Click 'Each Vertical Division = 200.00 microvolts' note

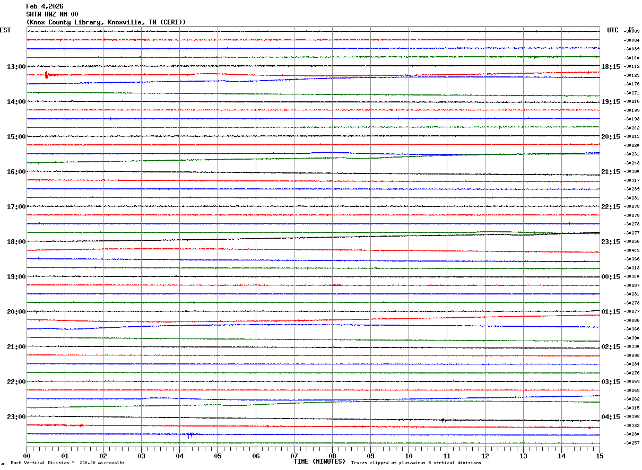67,463
